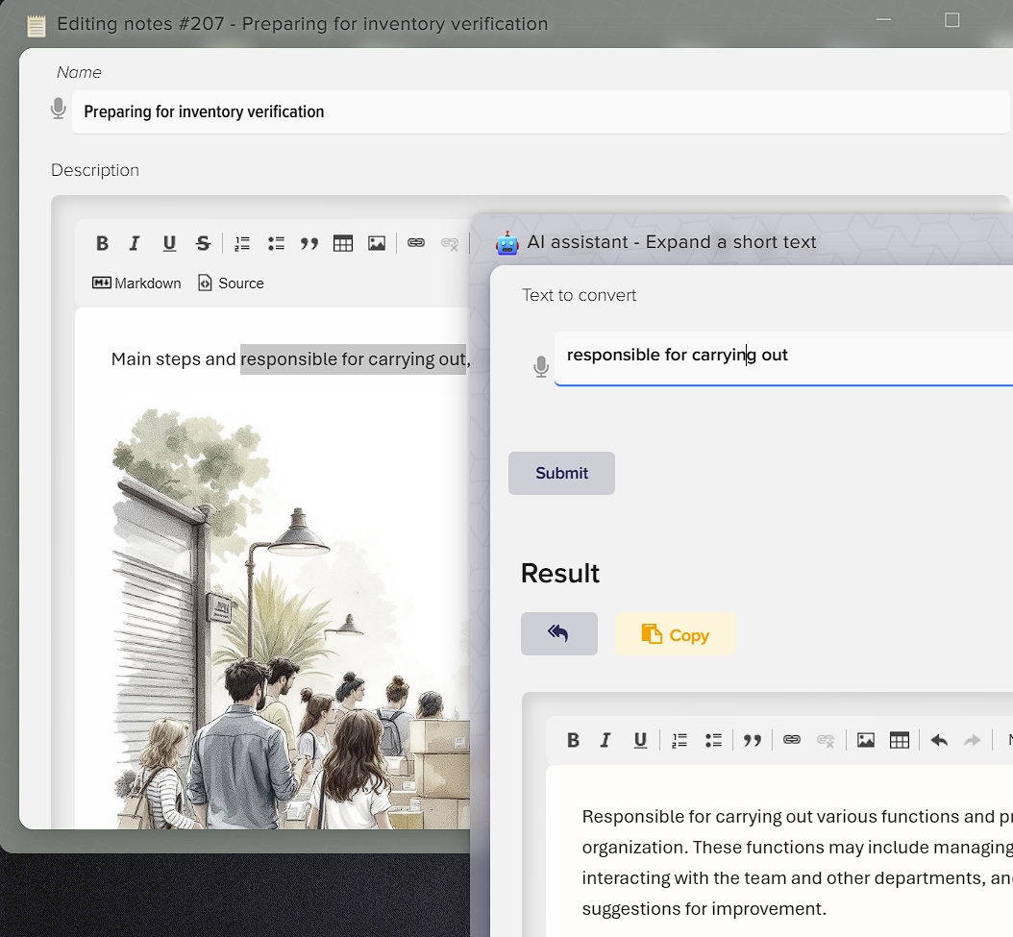The height and width of the screenshot is (937, 1013).
Task: Insert block quote in the Result editor
Action: tap(752, 741)
